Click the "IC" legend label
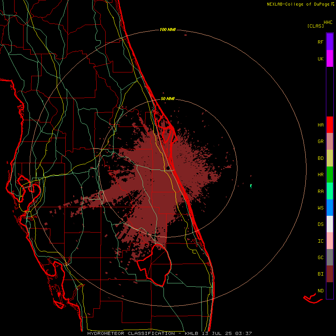Viewport: 336px width, 336px height. click(x=320, y=241)
